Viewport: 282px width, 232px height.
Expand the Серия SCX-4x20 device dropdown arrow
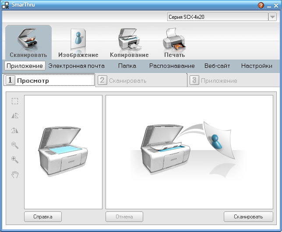click(x=272, y=17)
